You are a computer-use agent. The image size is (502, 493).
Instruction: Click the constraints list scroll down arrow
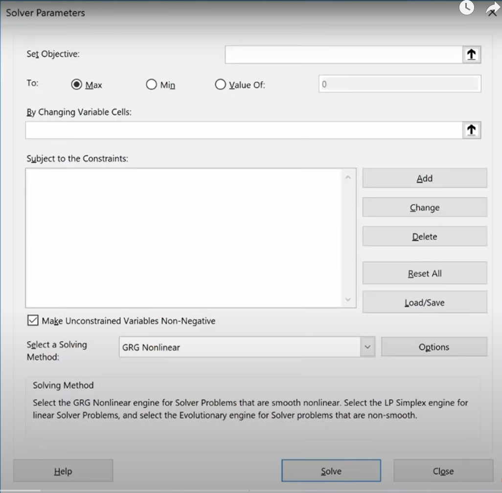point(348,300)
